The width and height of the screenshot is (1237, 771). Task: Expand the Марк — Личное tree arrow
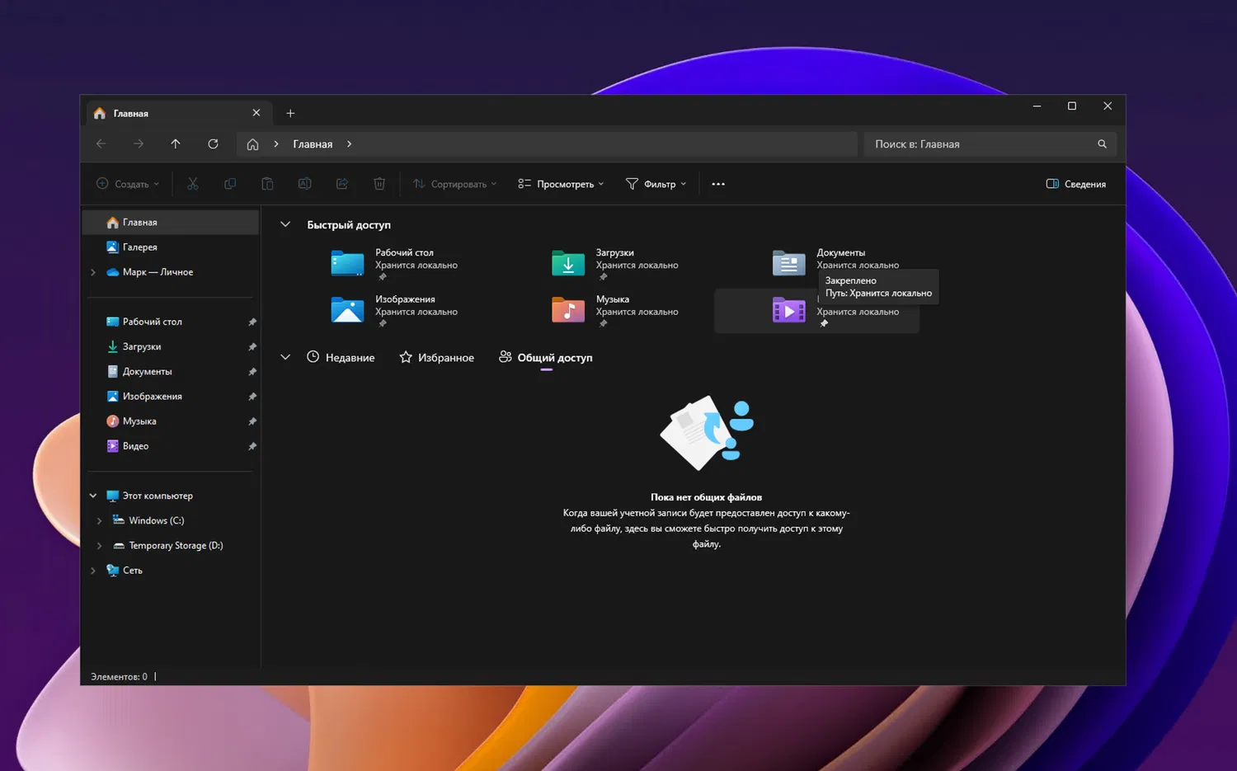(x=93, y=272)
